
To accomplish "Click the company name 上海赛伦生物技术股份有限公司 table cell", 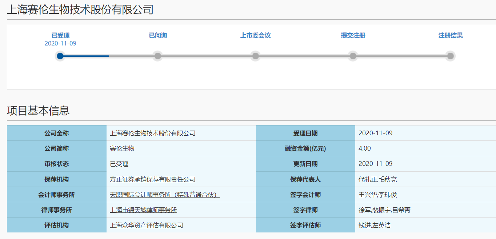I will coord(153,133).
